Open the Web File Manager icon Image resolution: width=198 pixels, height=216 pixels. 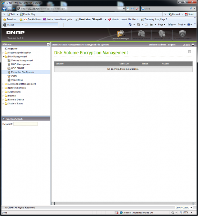[121, 35]
